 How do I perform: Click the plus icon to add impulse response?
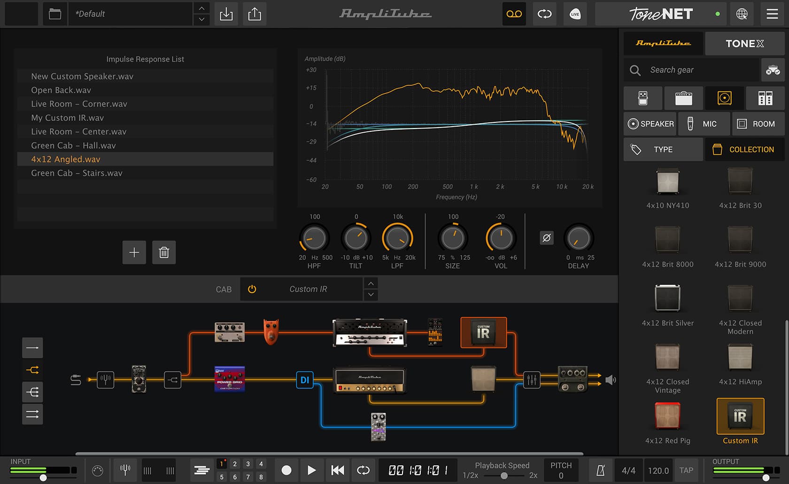[x=134, y=252]
